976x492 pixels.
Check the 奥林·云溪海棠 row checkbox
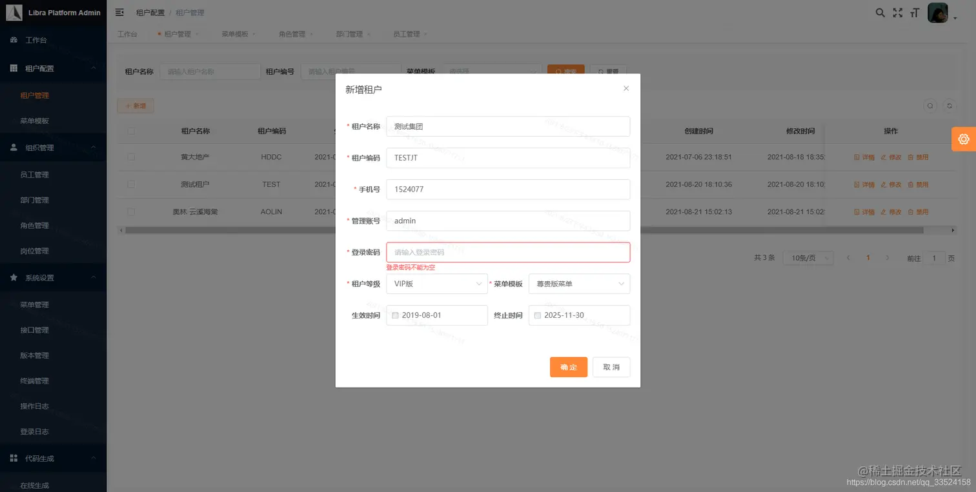[x=132, y=212]
